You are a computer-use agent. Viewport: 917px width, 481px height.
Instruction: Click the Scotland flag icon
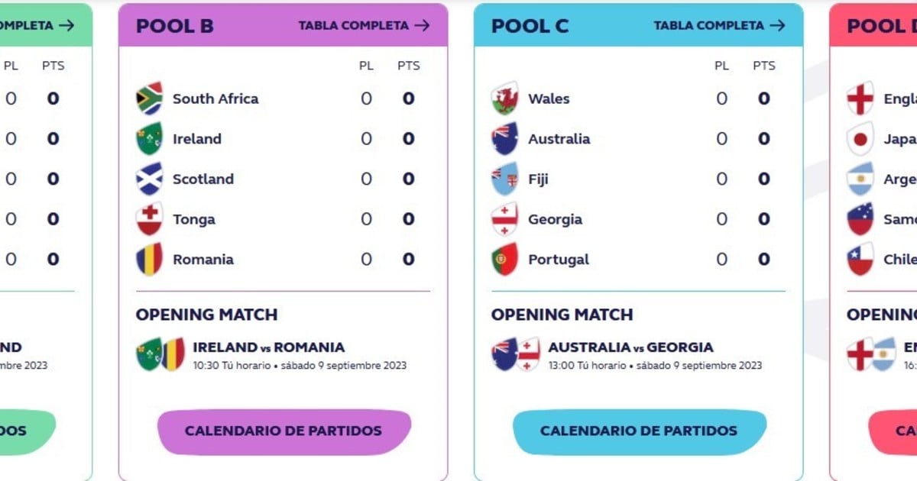[x=149, y=179]
